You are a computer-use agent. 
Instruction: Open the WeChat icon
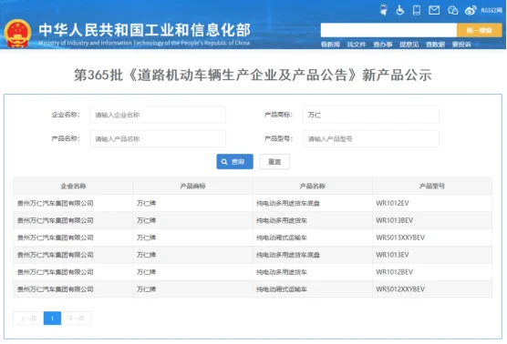[452, 10]
